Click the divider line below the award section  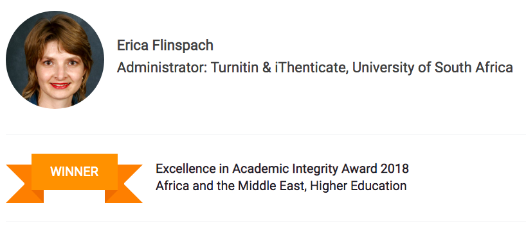click(266, 222)
